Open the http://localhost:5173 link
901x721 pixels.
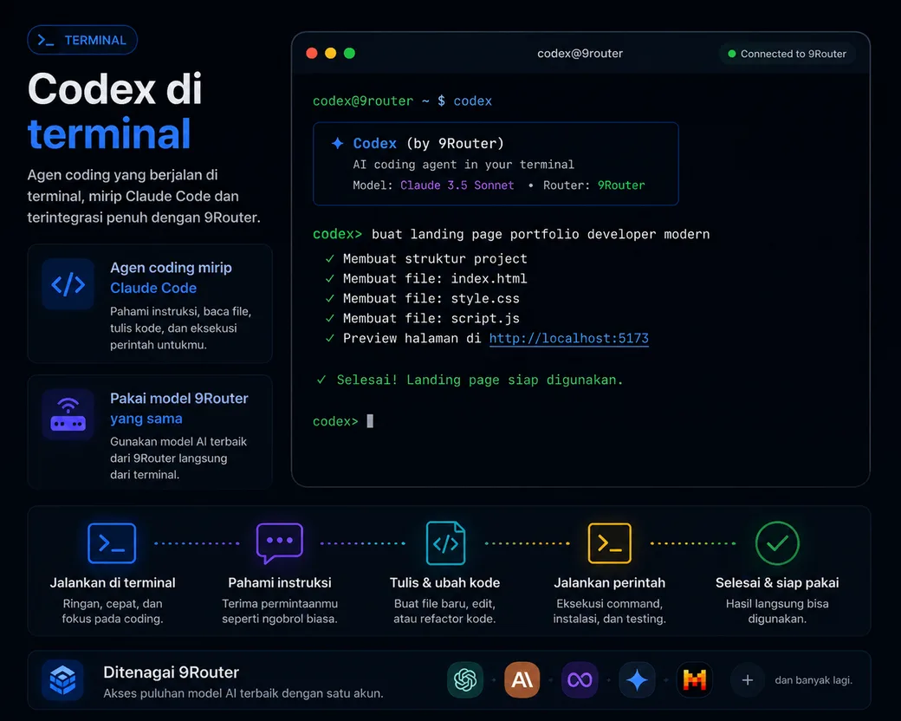pos(569,338)
